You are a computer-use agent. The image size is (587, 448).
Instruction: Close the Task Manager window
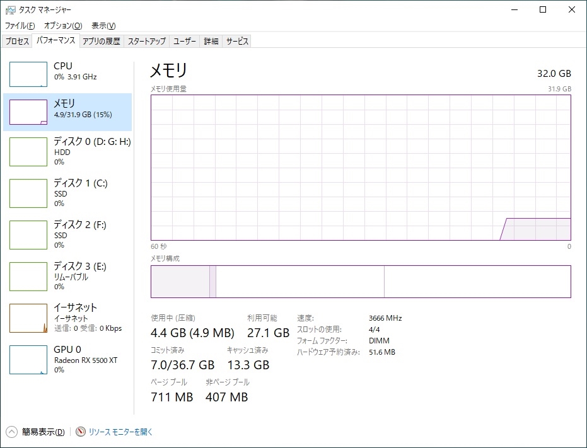pos(572,9)
